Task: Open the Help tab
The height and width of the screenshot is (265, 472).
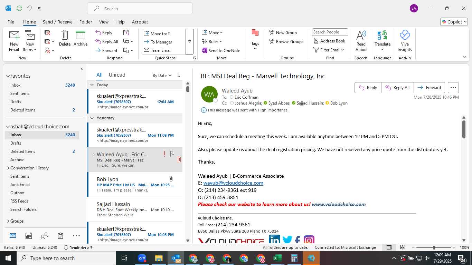Action: (120, 22)
